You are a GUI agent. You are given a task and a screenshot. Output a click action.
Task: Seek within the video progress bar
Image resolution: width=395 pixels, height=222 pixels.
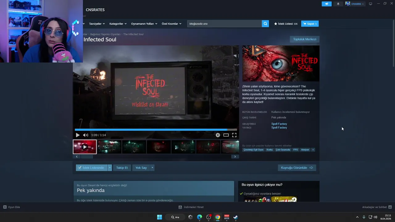click(156, 130)
